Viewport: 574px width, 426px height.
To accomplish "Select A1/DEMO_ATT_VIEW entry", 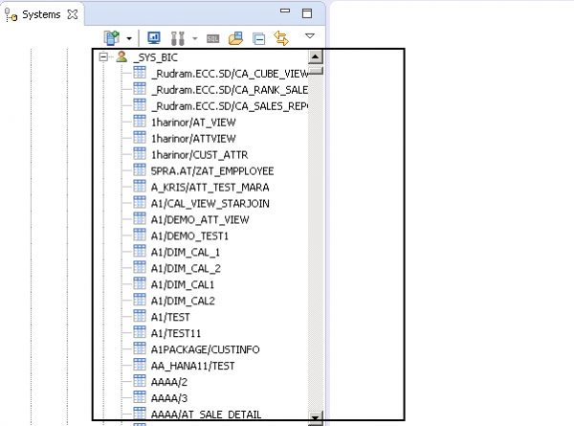I will (x=200, y=220).
